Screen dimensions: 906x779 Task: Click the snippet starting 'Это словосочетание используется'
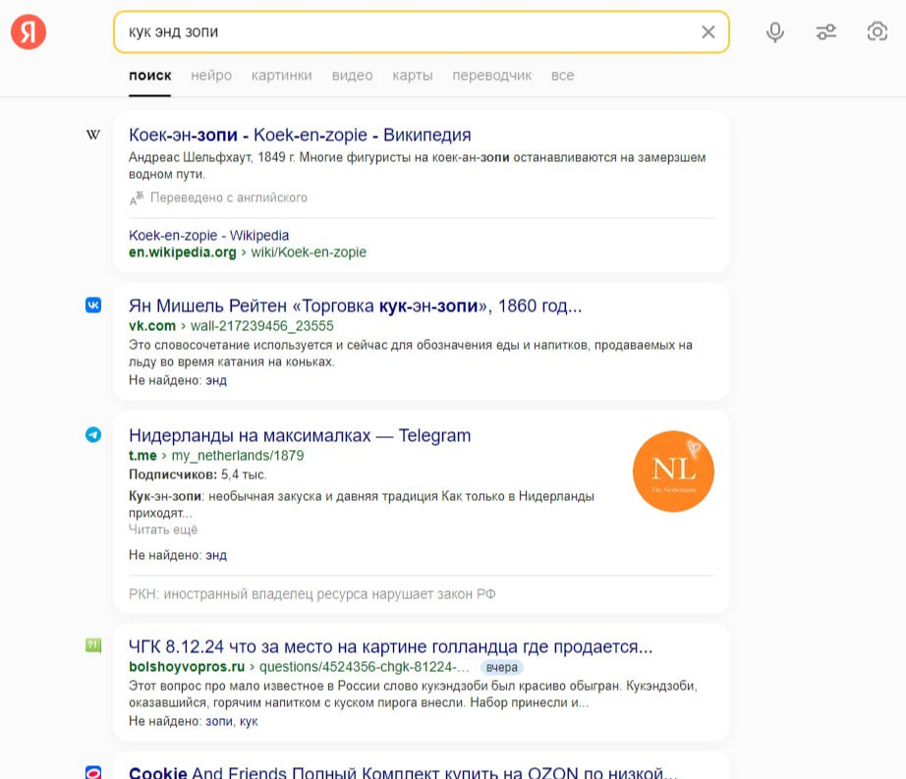click(x=410, y=354)
